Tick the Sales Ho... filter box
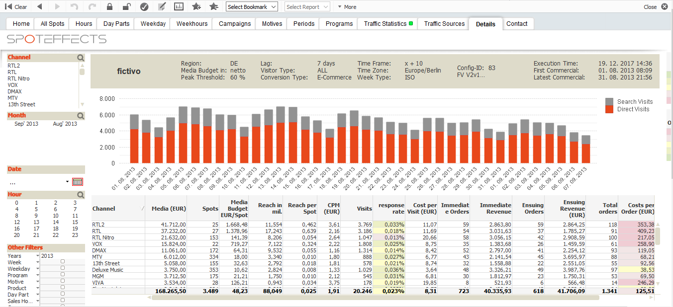This screenshot has width=673, height=307. point(63,300)
